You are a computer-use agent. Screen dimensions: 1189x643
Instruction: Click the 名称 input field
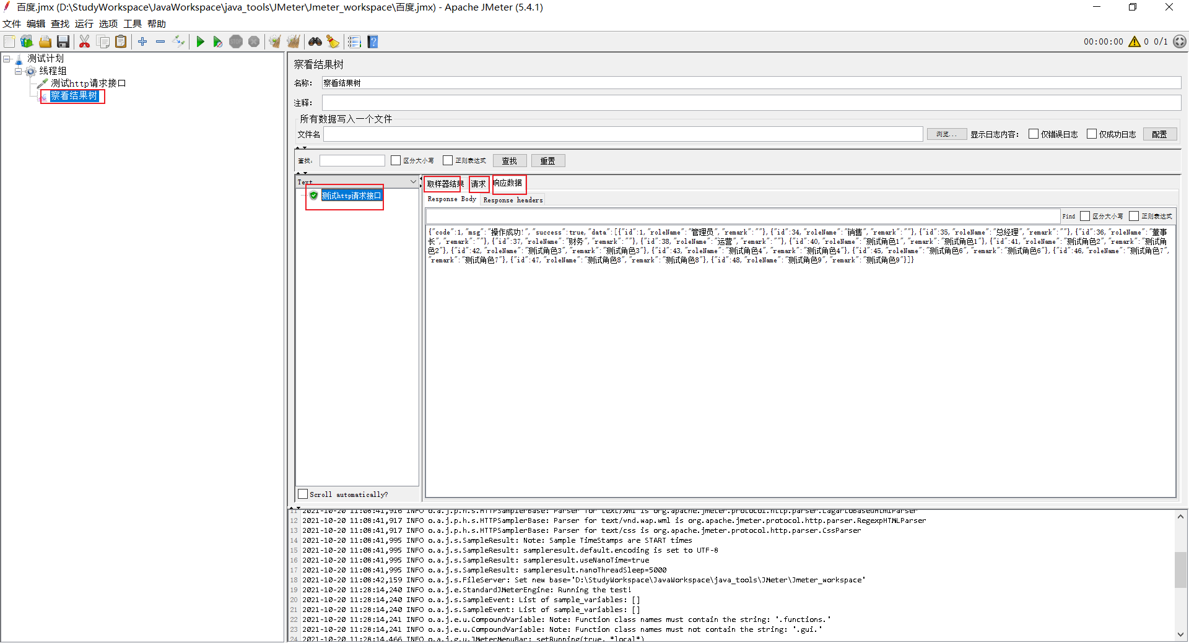(x=751, y=83)
